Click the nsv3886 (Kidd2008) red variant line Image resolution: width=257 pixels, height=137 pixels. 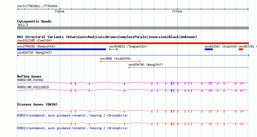coord(120,61)
